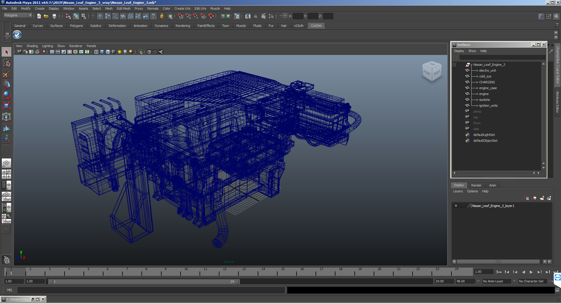The image size is (561, 304).
Task: Switch to single perspective view layout
Action: click(x=6, y=163)
